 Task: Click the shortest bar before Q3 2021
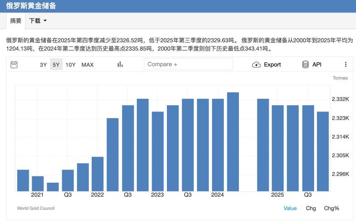[x=53, y=187]
